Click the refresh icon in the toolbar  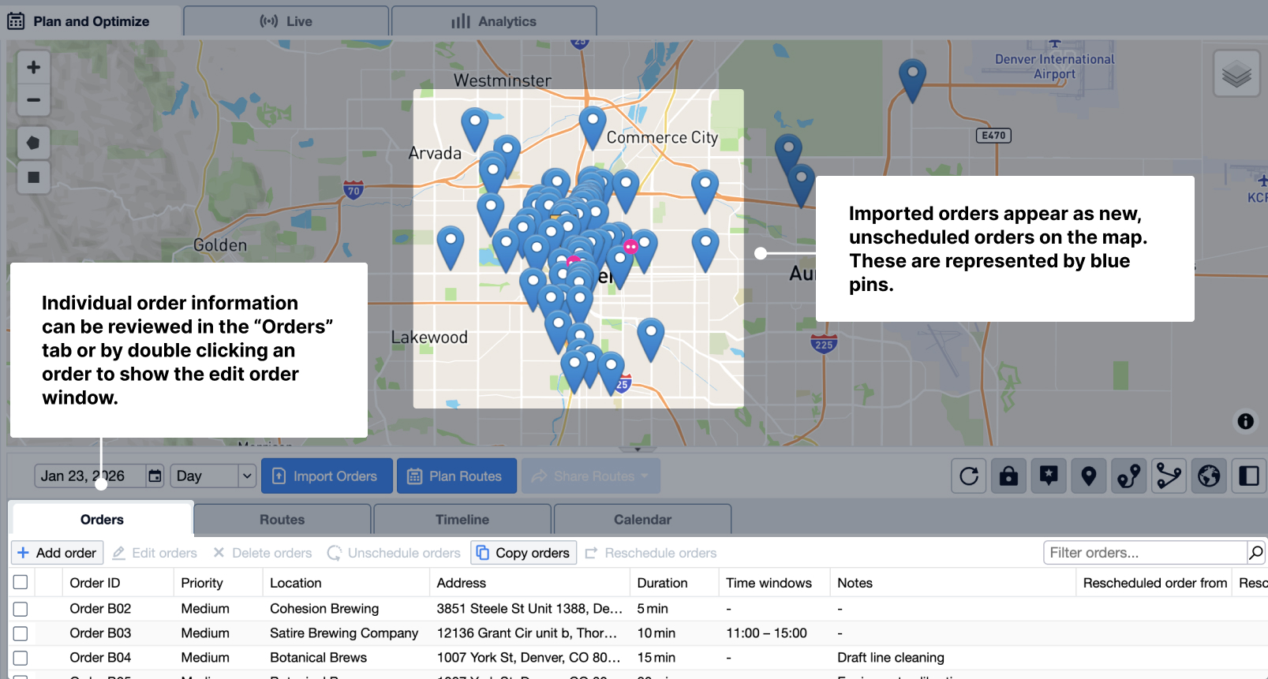coord(968,476)
